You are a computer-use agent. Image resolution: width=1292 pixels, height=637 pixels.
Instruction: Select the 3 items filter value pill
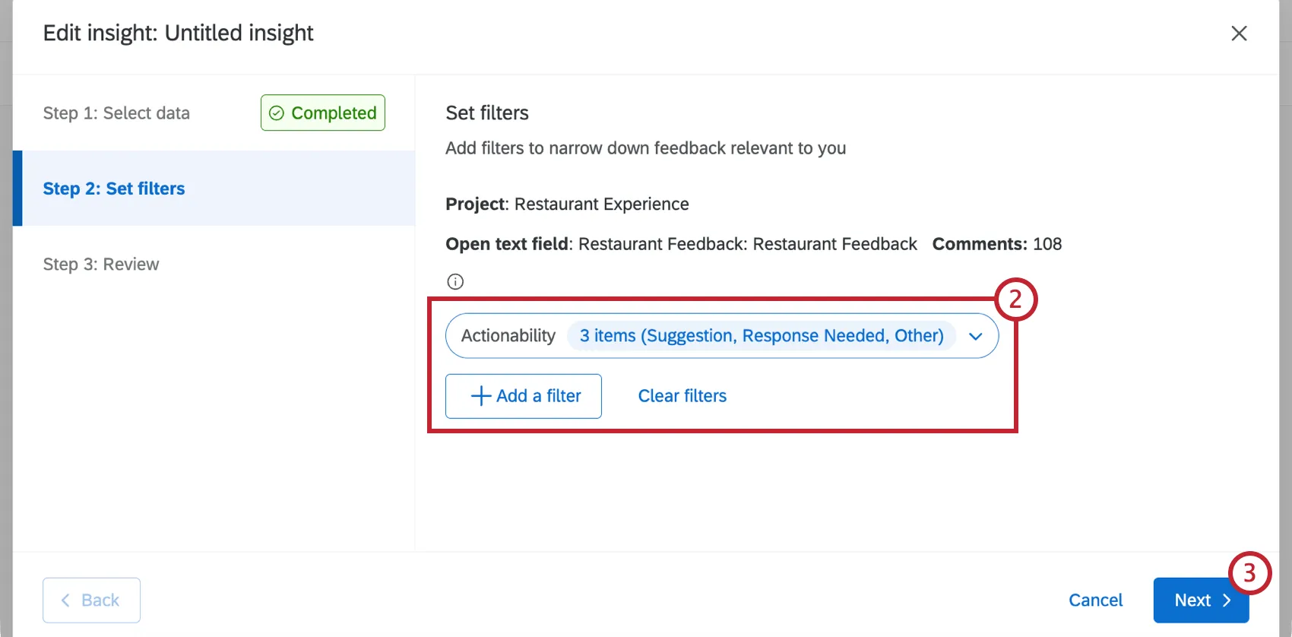762,335
